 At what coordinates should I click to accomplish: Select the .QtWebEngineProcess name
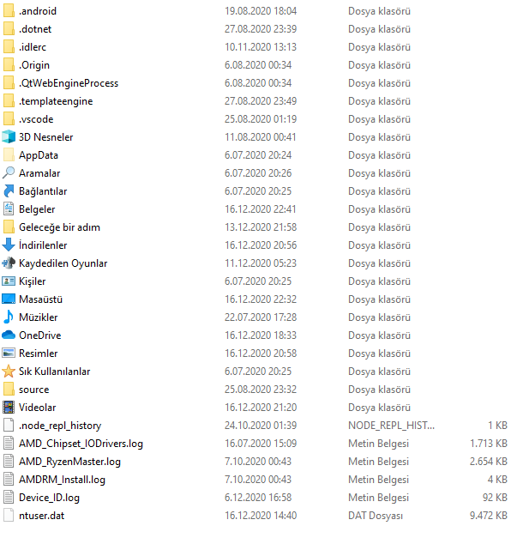tap(69, 83)
